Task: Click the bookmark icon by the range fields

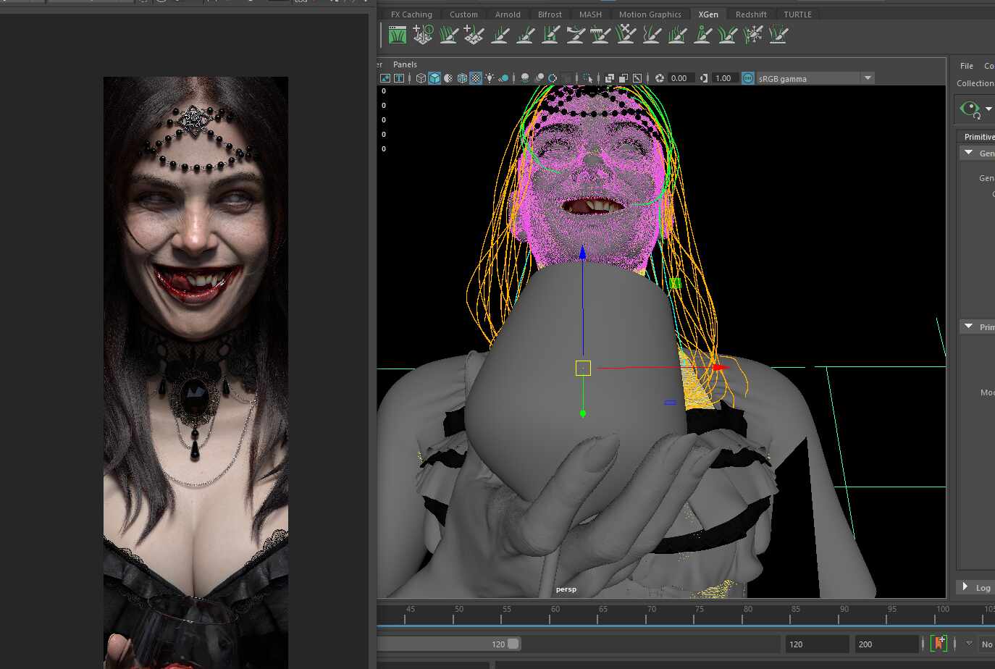Action: (939, 644)
